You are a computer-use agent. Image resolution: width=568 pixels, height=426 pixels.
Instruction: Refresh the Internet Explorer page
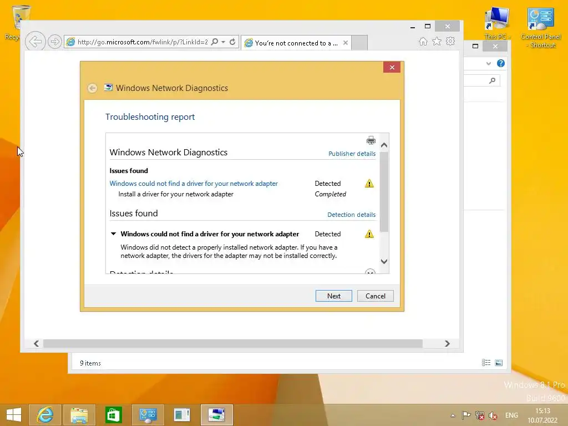(232, 42)
